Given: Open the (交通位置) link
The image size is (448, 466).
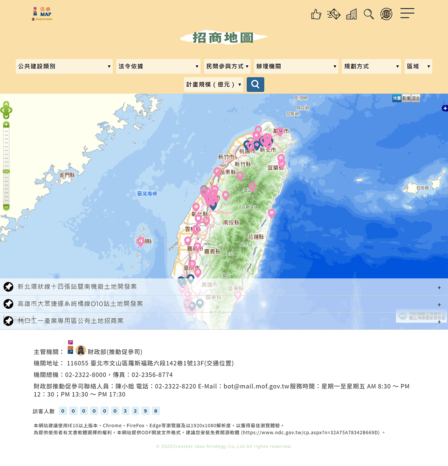Looking at the screenshot, I should tap(219, 364).
